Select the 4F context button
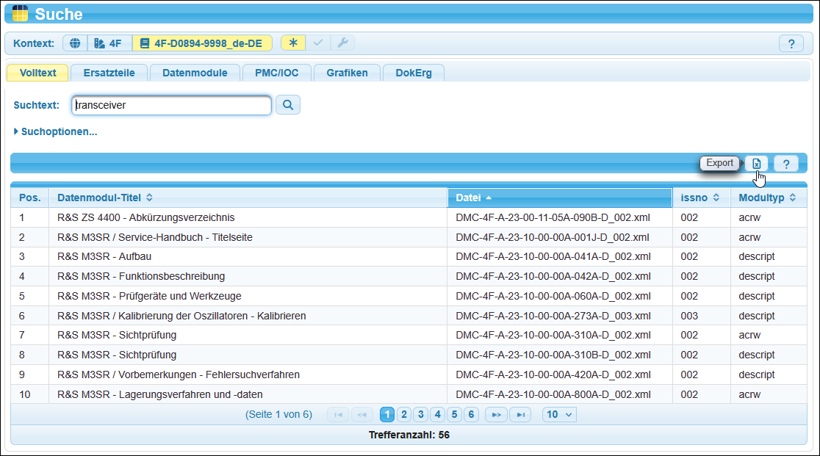The image size is (820, 456). pos(109,43)
